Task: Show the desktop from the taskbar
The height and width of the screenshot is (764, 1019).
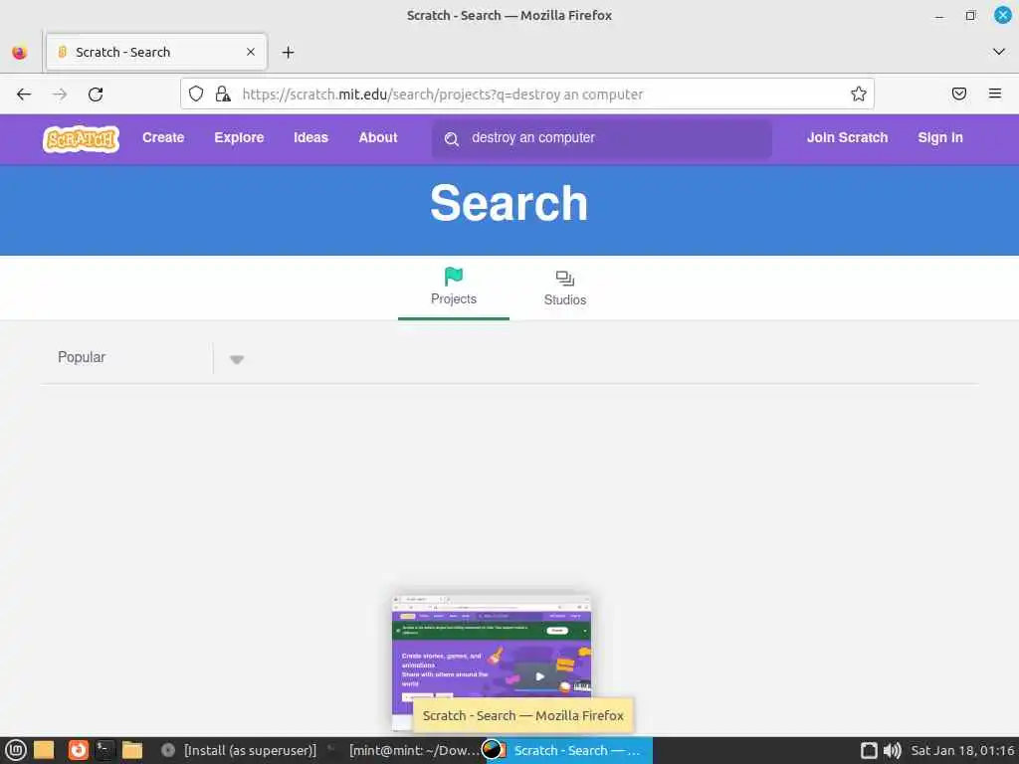Action: pos(44,750)
